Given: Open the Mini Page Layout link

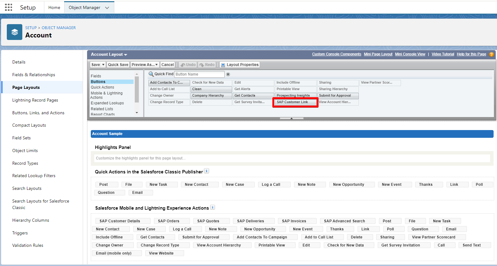Looking at the screenshot, I should [x=378, y=54].
